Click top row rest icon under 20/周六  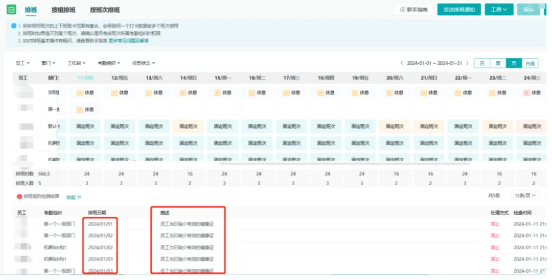point(389,93)
